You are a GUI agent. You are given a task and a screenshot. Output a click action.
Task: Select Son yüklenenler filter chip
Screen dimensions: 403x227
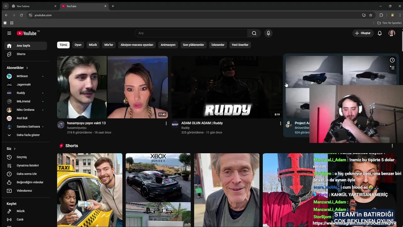coord(193,45)
